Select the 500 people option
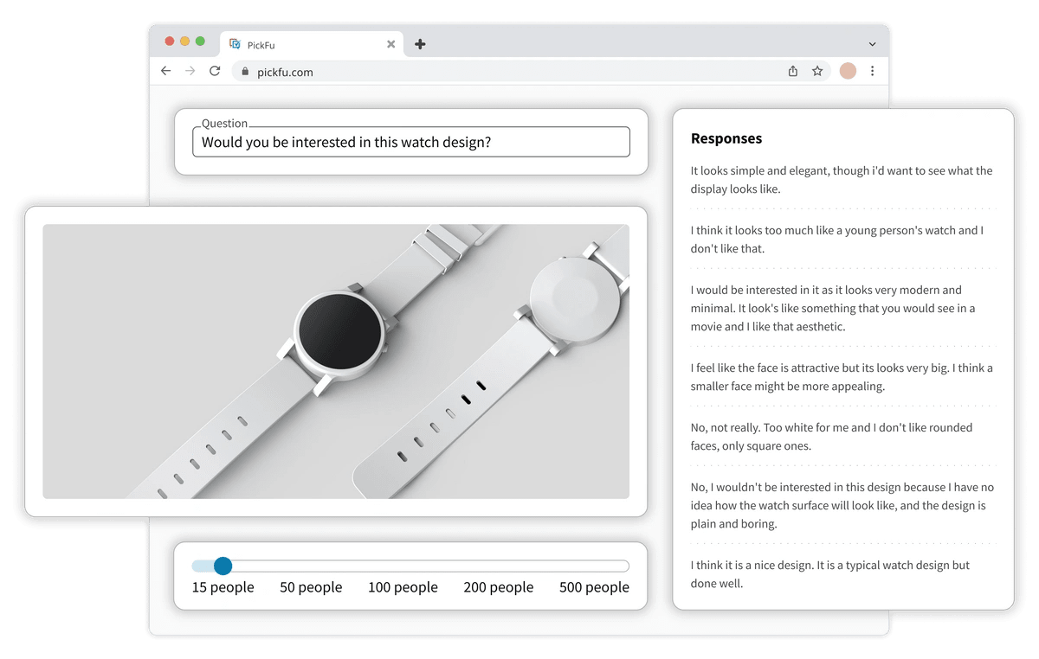1039x659 pixels. point(594,586)
